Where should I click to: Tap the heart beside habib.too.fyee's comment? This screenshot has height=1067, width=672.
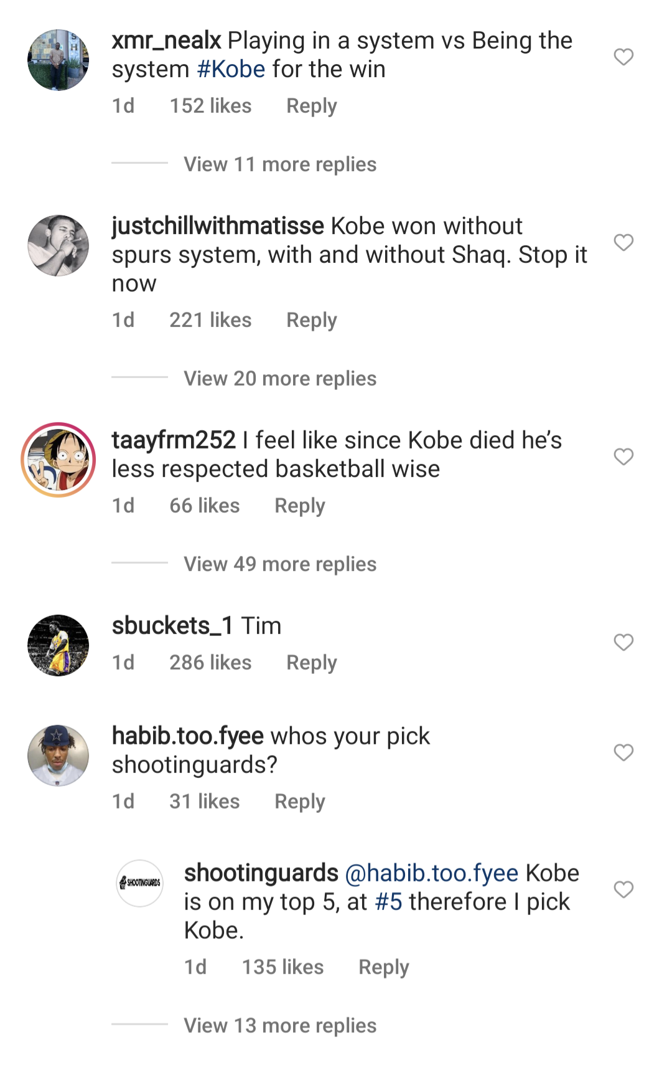(623, 752)
